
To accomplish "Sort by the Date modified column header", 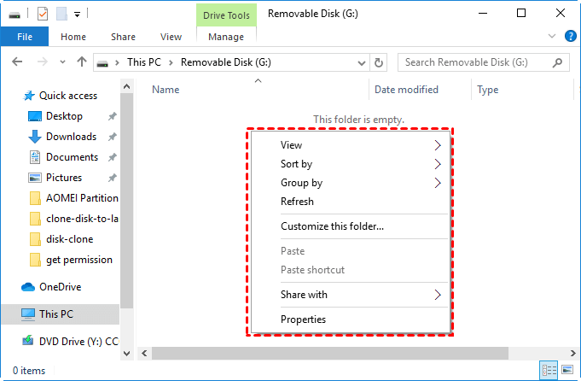I will (x=406, y=90).
